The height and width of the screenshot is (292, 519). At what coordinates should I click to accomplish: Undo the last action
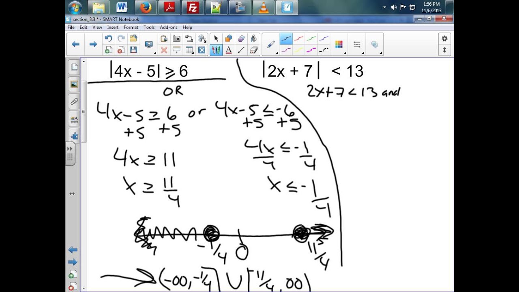point(108,39)
